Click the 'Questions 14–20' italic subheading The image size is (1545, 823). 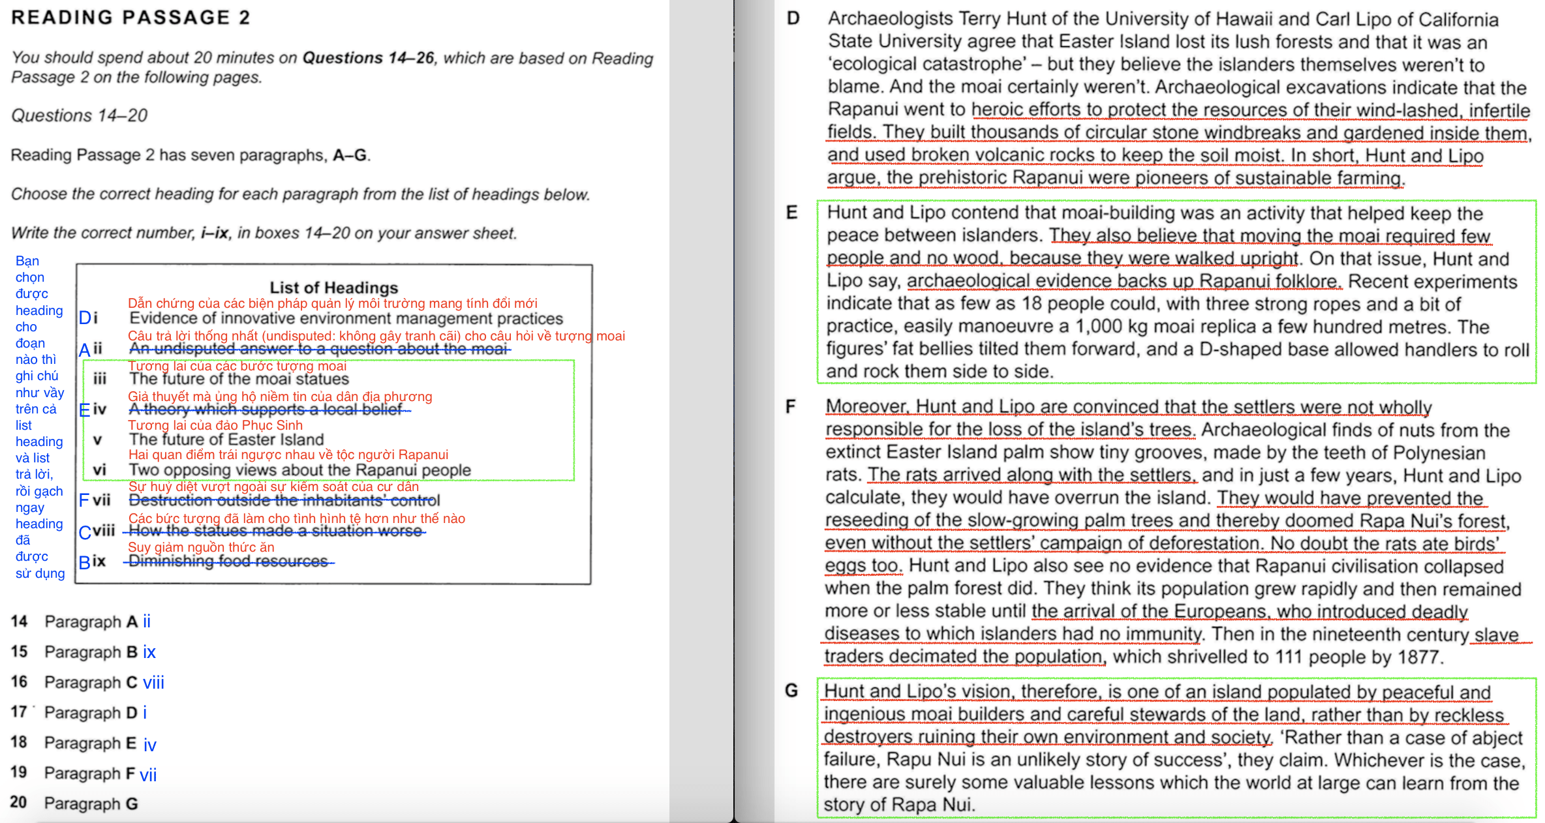[79, 115]
